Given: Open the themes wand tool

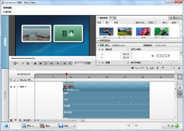Looking at the screenshot, I should pos(150,68).
